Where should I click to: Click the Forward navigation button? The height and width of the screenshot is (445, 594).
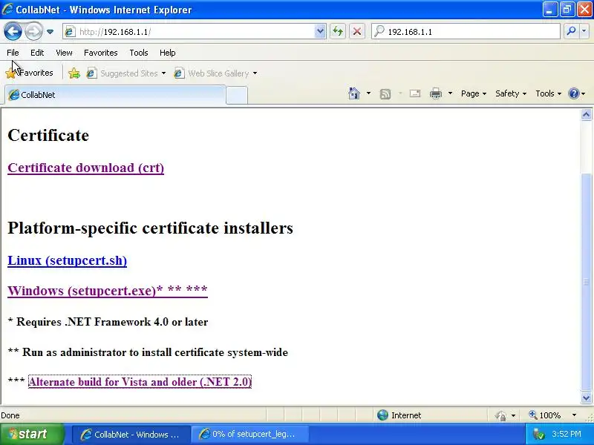coord(33,31)
